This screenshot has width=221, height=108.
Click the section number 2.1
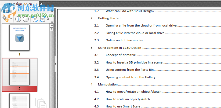point(97,26)
